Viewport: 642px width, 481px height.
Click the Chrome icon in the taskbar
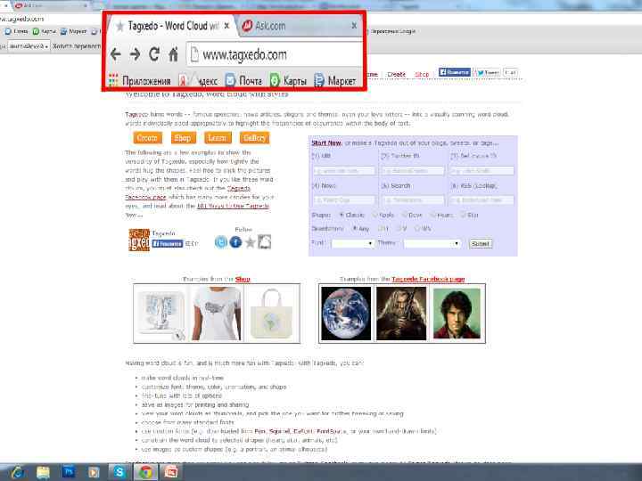[145, 472]
